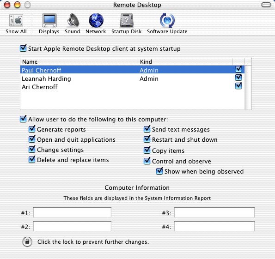The image size is (275, 259).
Task: Click the lock icon to prevent changes
Action: [27, 242]
